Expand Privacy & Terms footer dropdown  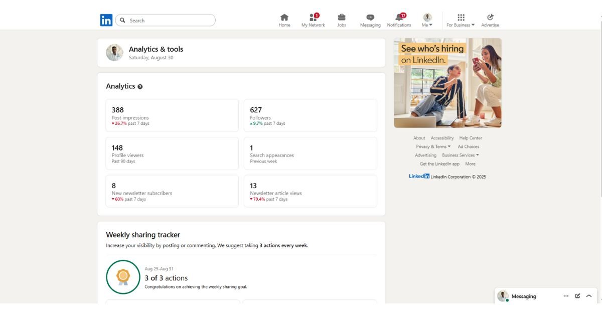coord(433,146)
